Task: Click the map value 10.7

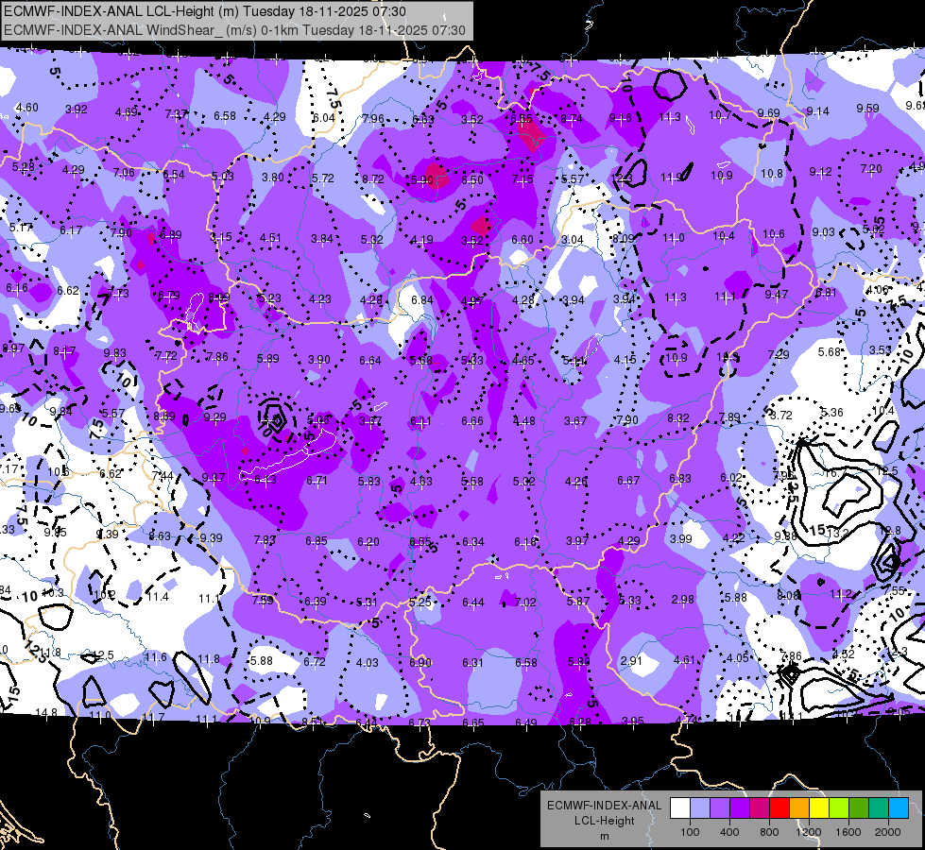Action: tap(720, 115)
